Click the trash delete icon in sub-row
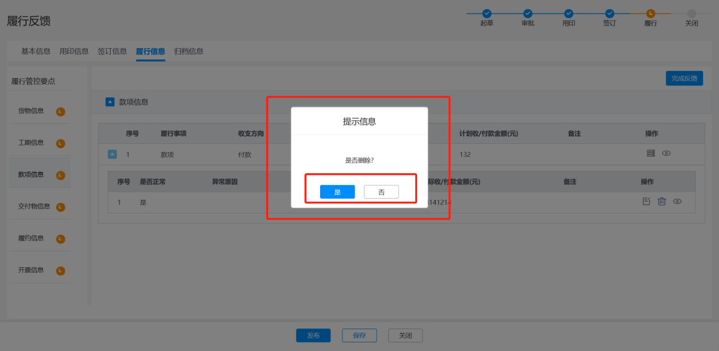The height and width of the screenshot is (351, 719). tap(661, 202)
